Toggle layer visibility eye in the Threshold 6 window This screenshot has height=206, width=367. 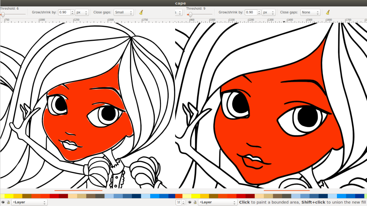pos(3,202)
